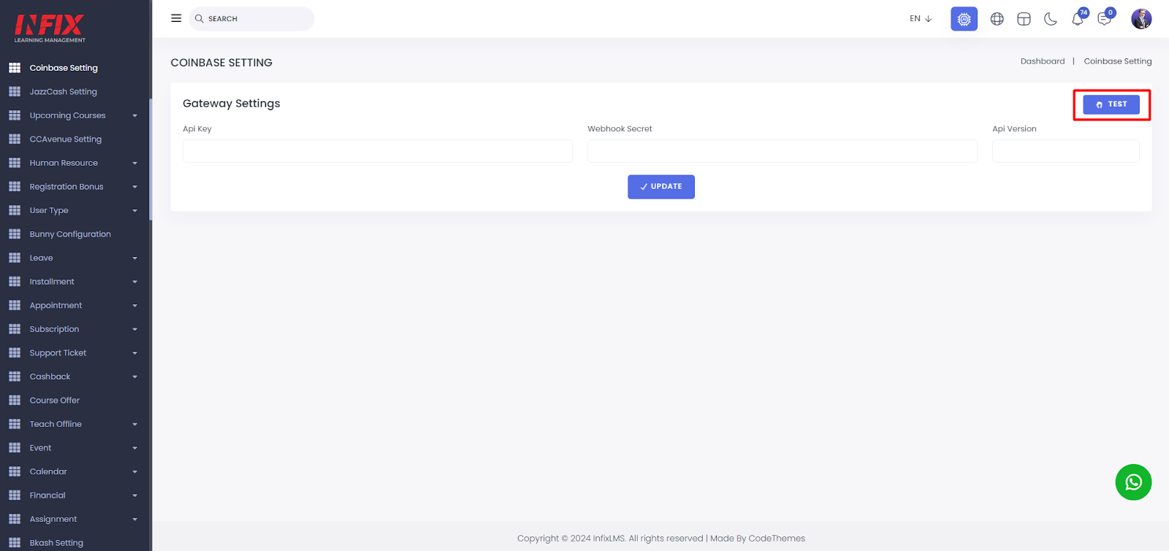Click the Copyright 2024 InfixLMS footer text
The image size is (1169, 551).
[660, 539]
